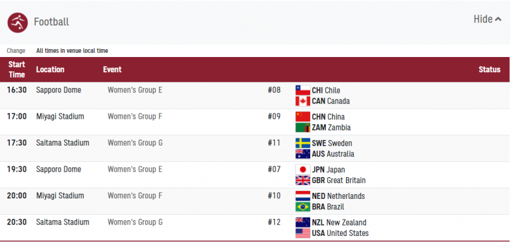Click the Netherlands flag icon
511x242 pixels.
tap(303, 196)
